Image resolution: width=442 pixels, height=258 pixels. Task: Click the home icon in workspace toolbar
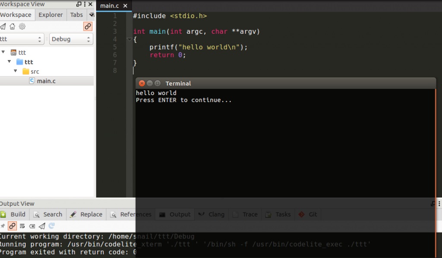click(x=12, y=26)
